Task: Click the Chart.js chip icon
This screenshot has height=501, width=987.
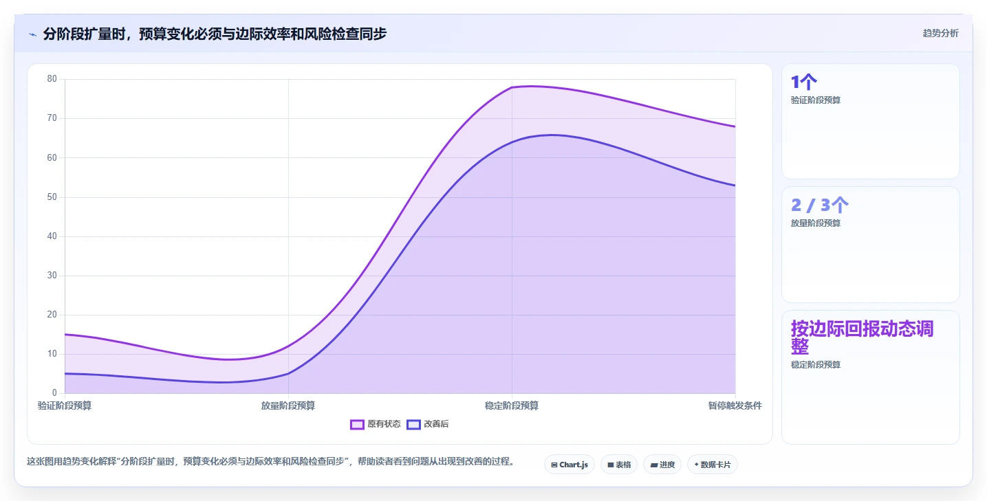Action: click(554, 465)
